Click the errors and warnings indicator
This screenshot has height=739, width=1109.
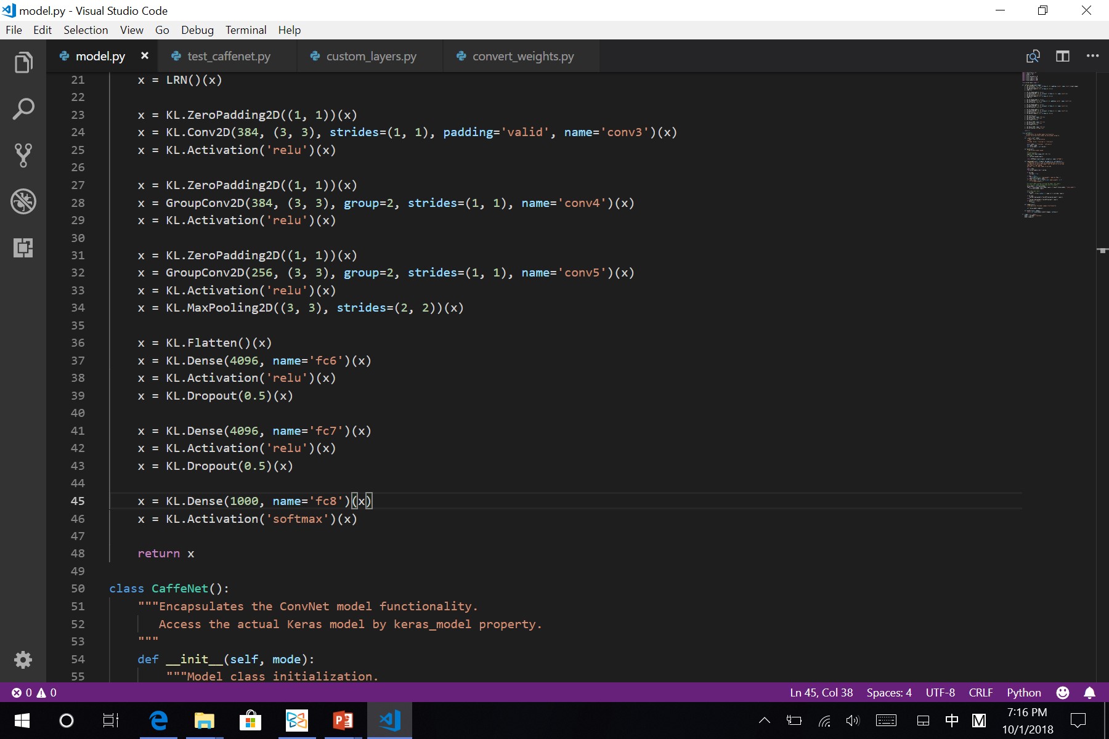(34, 693)
